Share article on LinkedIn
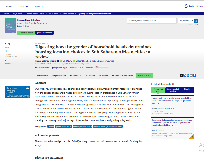This screenshot has height=159, width=204. coord(188,75)
